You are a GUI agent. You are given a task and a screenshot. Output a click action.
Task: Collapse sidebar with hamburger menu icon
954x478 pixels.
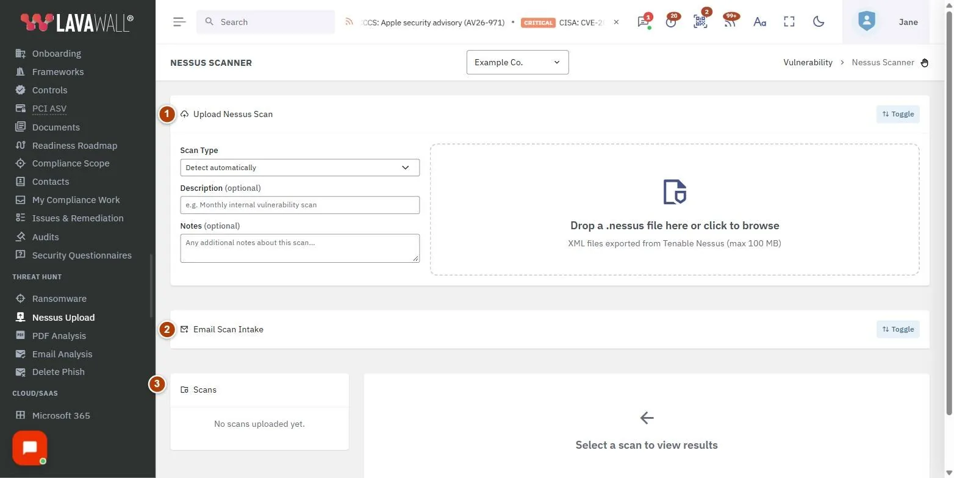tap(179, 22)
